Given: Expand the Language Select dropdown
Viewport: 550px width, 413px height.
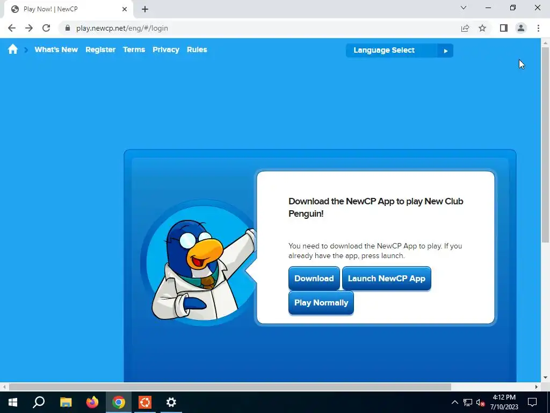Looking at the screenshot, I should coord(399,50).
